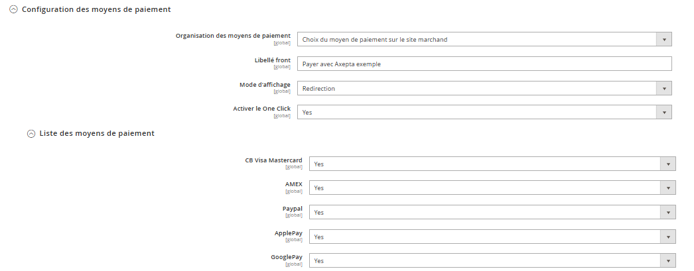Open the Organisation des moyens de paiement dropdown
The height and width of the screenshot is (271, 694).
[x=484, y=39]
